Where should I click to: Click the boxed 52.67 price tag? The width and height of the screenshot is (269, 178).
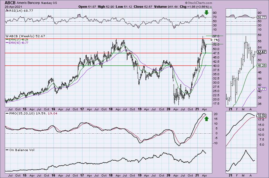coord(262,52)
